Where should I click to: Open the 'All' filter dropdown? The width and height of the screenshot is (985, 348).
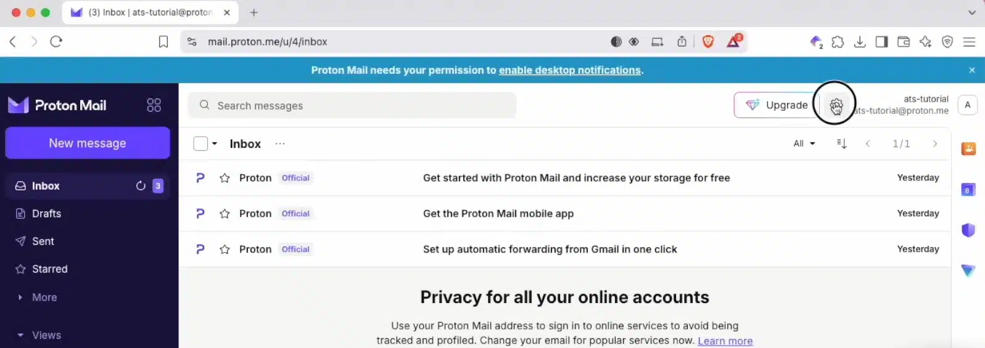click(804, 144)
